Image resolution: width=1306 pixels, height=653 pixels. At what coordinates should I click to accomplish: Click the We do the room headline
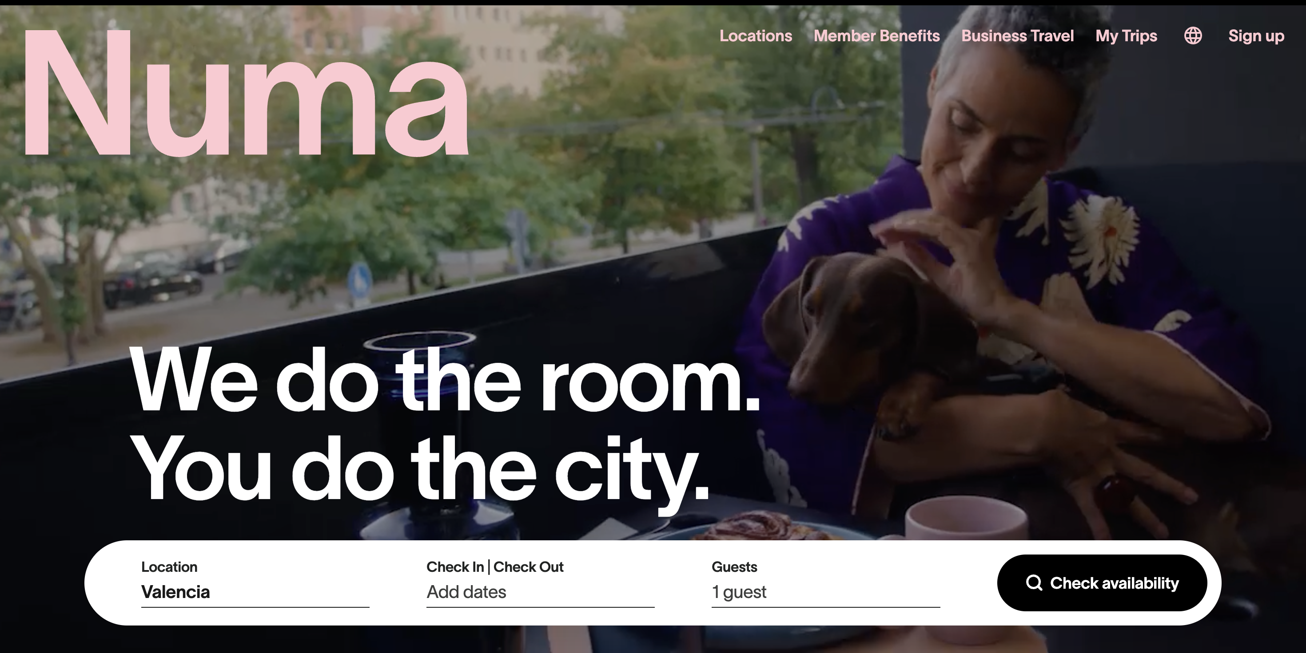tap(445, 380)
